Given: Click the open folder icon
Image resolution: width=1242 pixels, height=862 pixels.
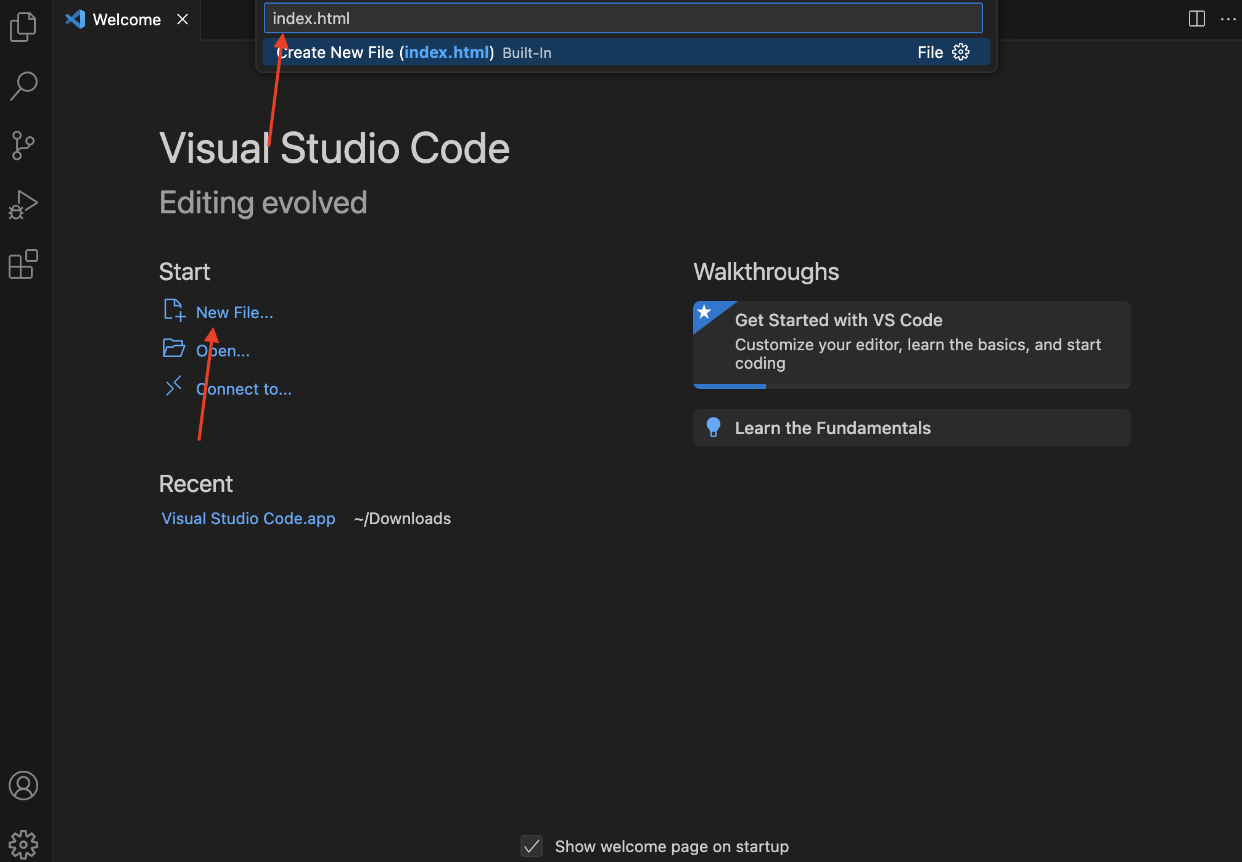Looking at the screenshot, I should (174, 348).
